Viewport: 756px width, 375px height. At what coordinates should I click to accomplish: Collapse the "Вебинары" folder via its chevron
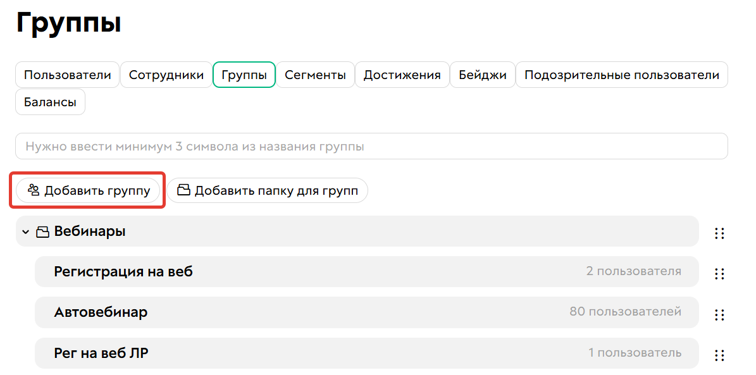pos(25,231)
